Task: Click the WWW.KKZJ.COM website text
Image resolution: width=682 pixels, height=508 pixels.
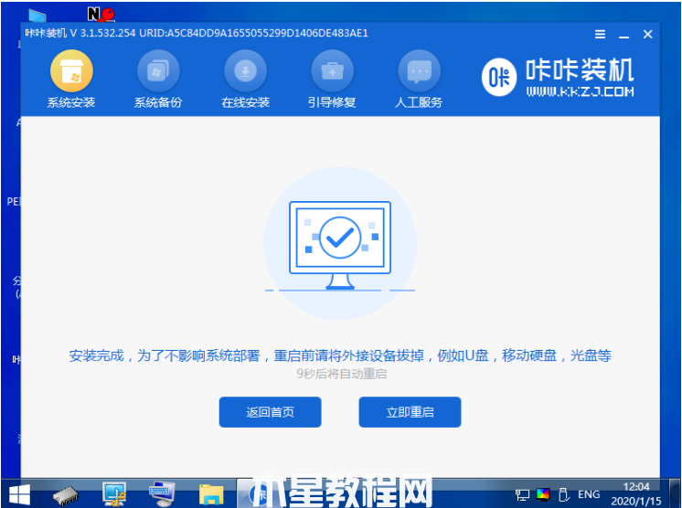Action: (580, 91)
